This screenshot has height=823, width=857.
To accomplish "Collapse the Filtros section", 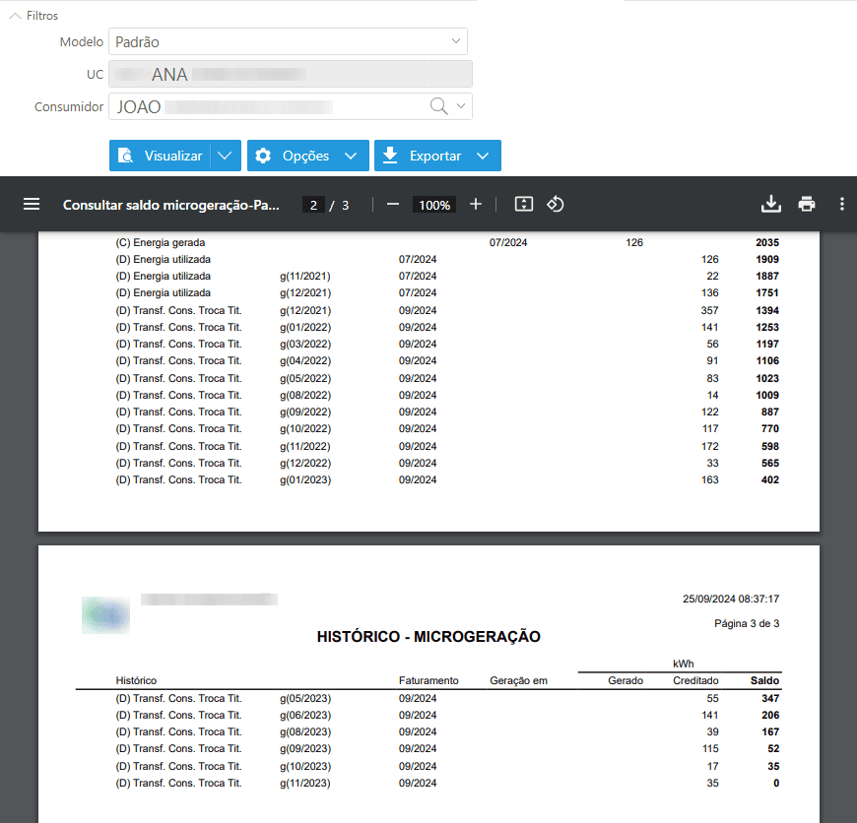I will tap(16, 16).
